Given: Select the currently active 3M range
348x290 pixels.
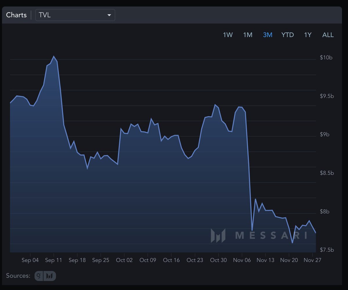Looking at the screenshot, I should coord(267,35).
